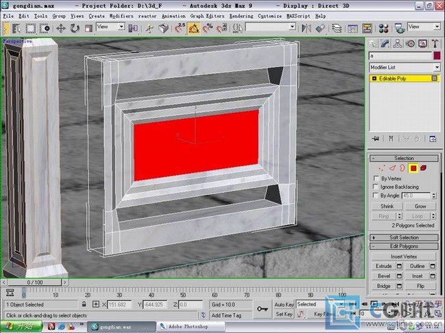The height and width of the screenshot is (333, 445).
Task: Collapse the Edit Polygons rollout
Action: pyautogui.click(x=404, y=246)
